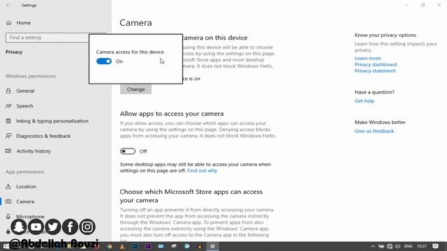This screenshot has width=447, height=251.
Task: Turn off Camera access for this device
Action: 104,61
